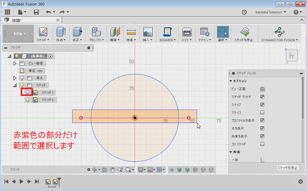Screen dimensions: 307x191
Task: Open the Add-ins (アドイン) menu
Action: pos(205,34)
